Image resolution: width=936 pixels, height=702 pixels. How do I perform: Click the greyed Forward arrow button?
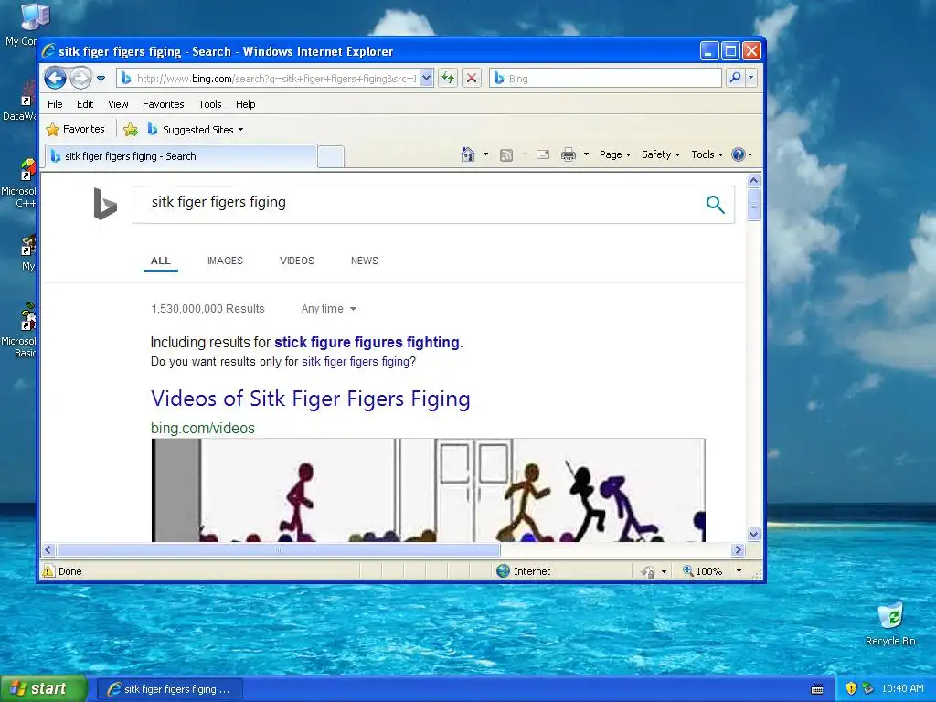pos(80,79)
